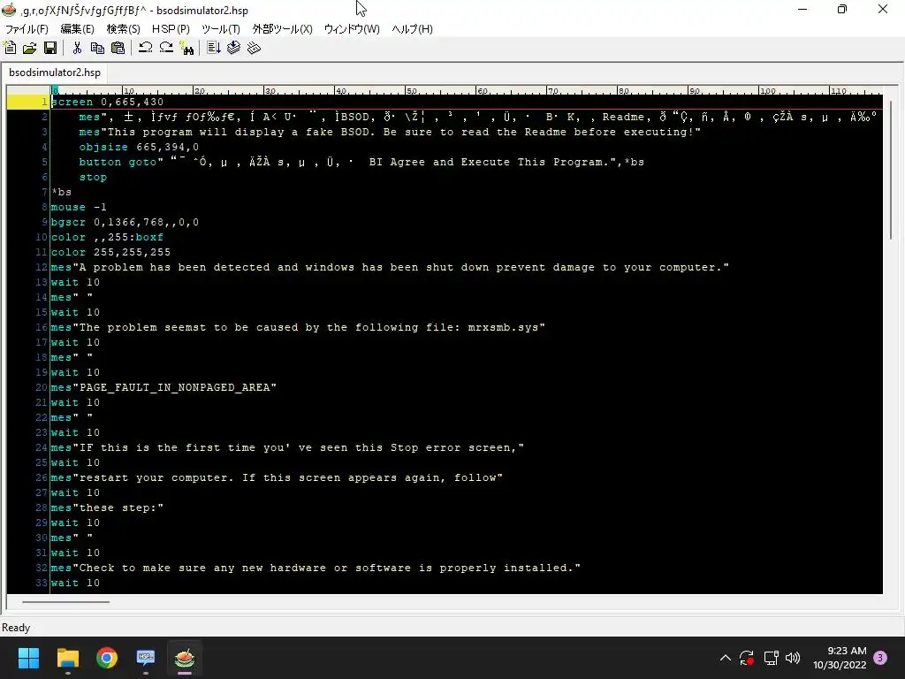
Task: Click the ruler above the editor
Action: coord(467,91)
